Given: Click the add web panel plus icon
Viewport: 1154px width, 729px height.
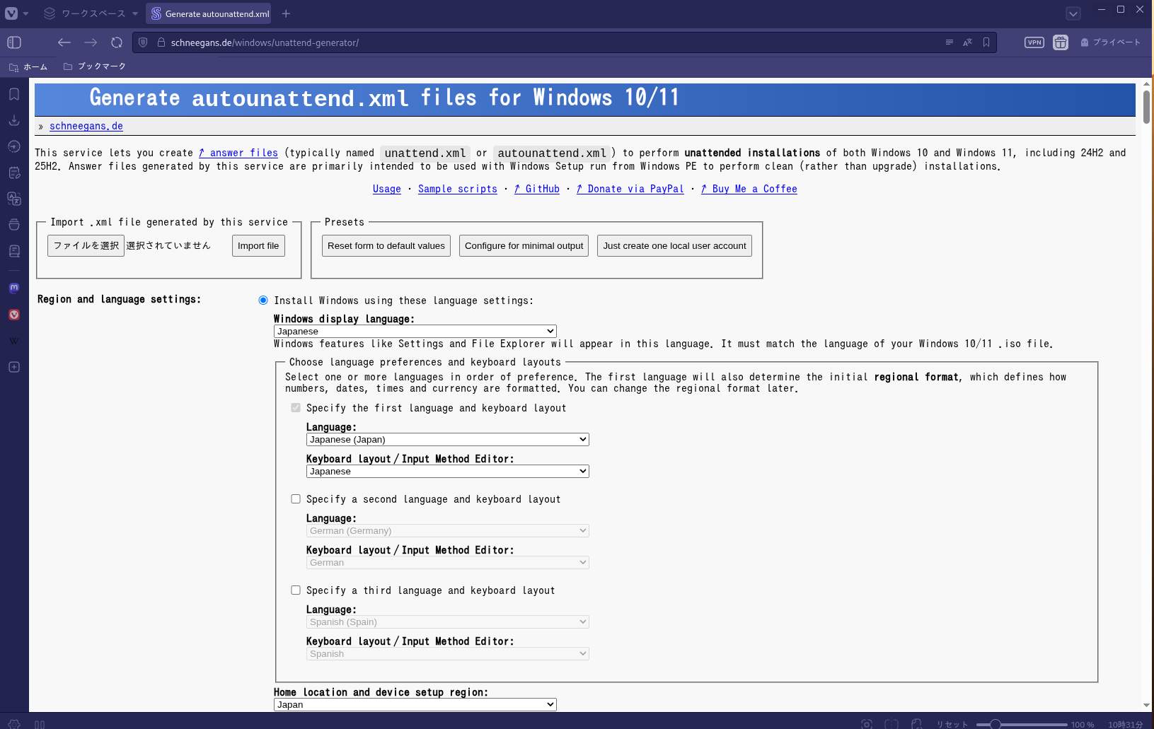Looking at the screenshot, I should point(13,367).
